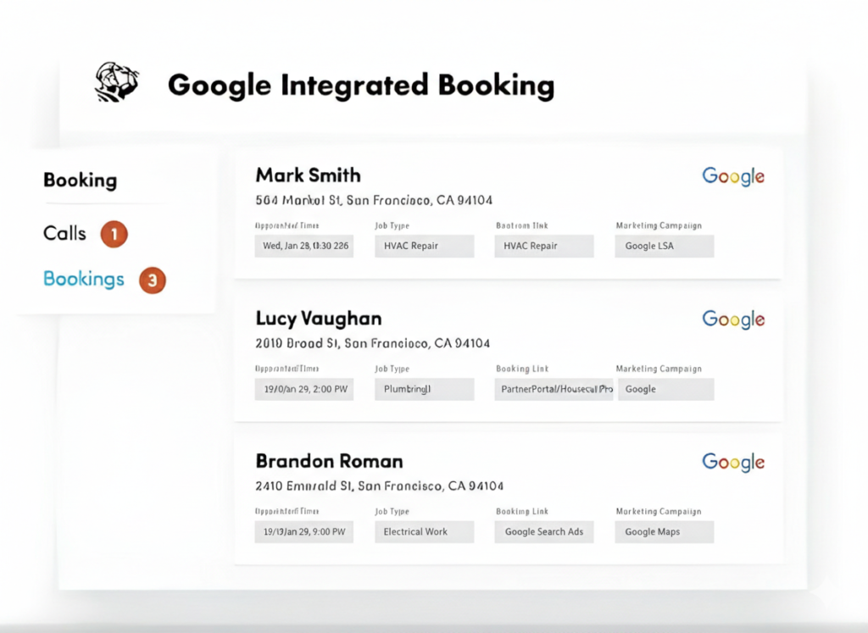This screenshot has width=868, height=633.
Task: Switch to the Bookings tab
Action: click(83, 280)
